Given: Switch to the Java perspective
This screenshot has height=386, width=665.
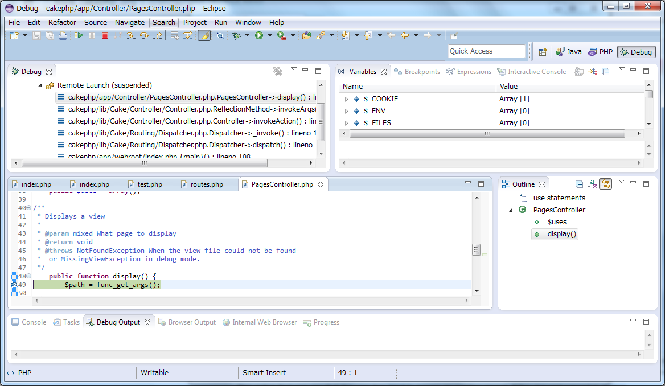Looking at the screenshot, I should coord(569,51).
